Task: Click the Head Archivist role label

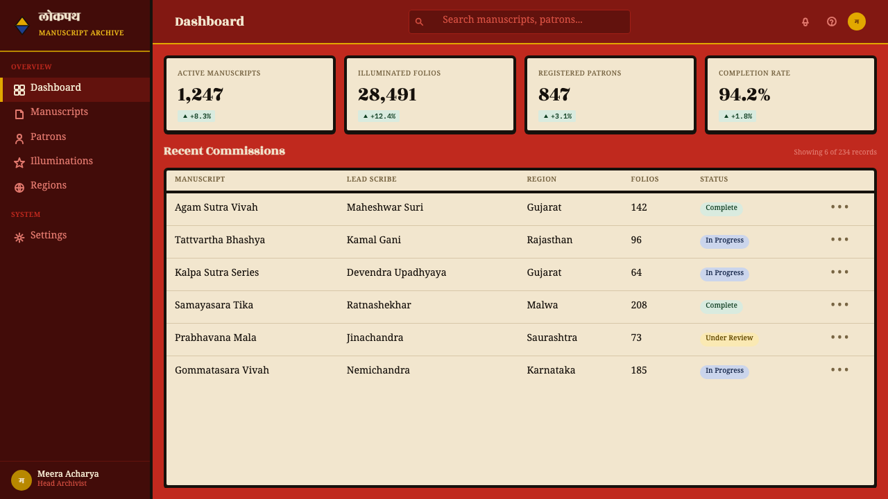Action: pyautogui.click(x=62, y=484)
